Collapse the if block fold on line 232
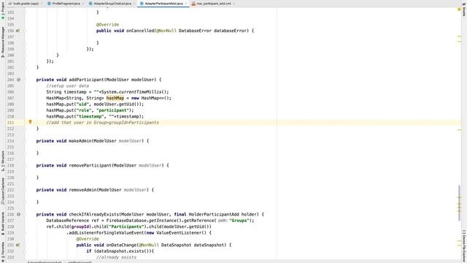The height and width of the screenshot is (263, 467). [x=25, y=251]
